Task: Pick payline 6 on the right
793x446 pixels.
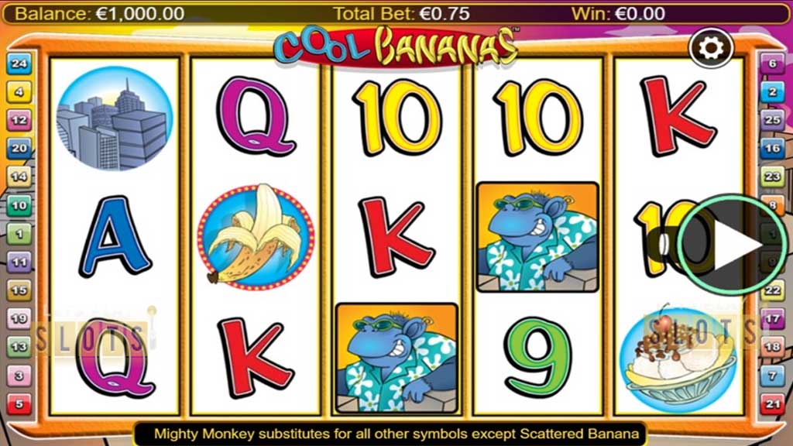Action: coord(772,63)
